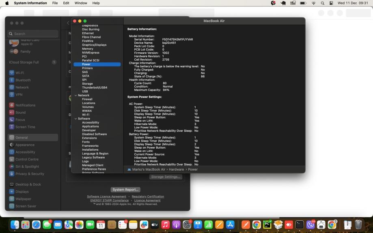This screenshot has width=373, height=233.
Task: Open Photos app in the Dock
Action: tap(79, 224)
